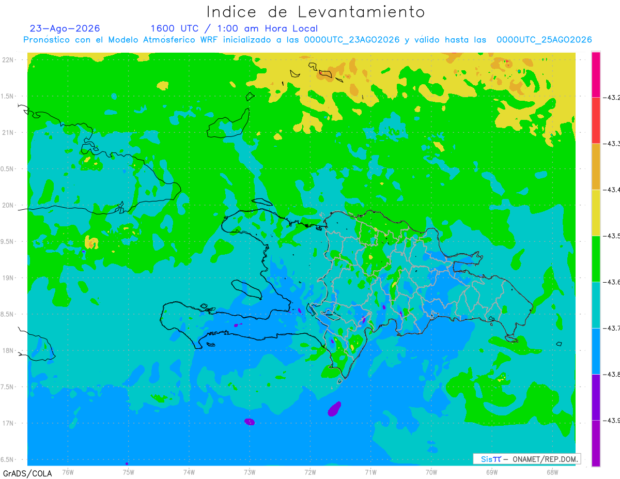The height and width of the screenshot is (479, 620).
Task: Click the latitude label '20N'
Action: pos(8,205)
